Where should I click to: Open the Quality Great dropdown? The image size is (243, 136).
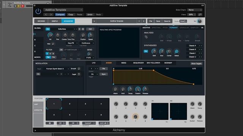click(183, 21)
